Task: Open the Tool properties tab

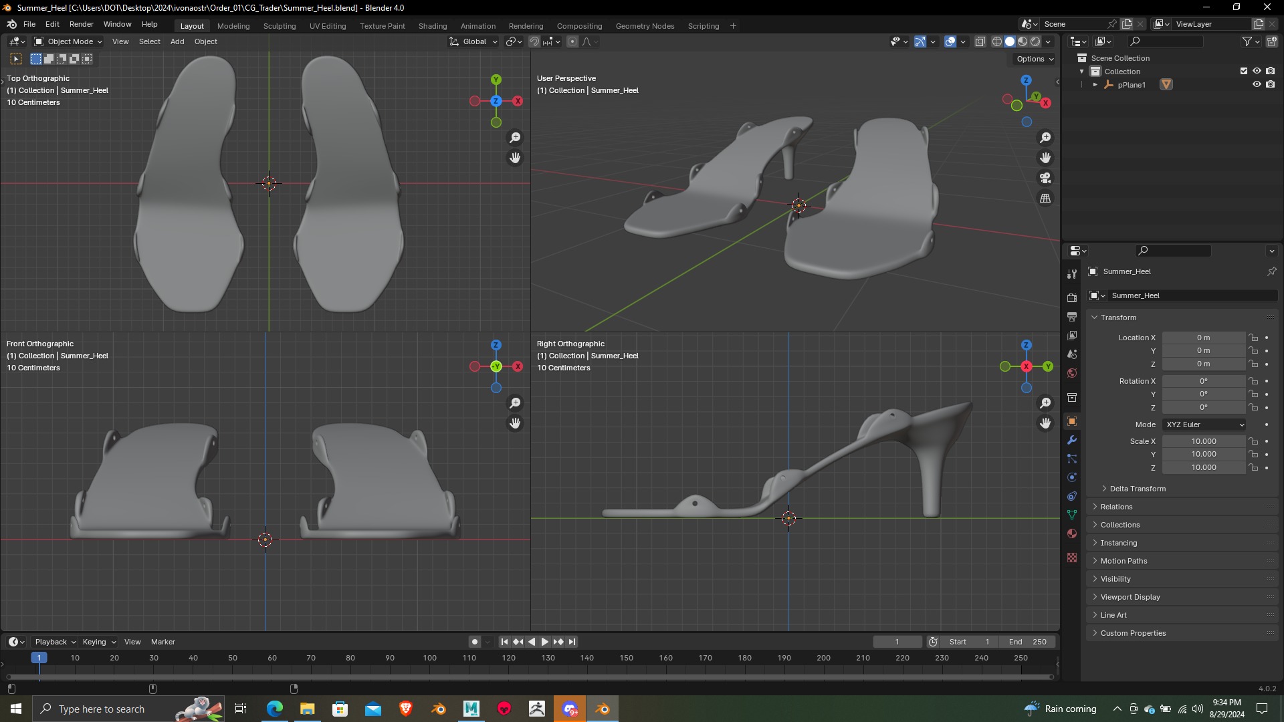Action: 1072,274
